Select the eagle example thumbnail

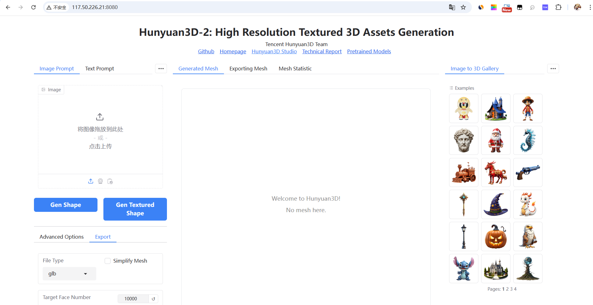pos(528,236)
